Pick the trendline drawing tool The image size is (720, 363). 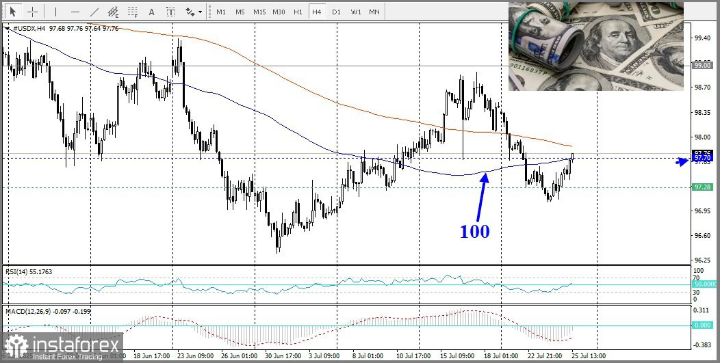pos(94,12)
